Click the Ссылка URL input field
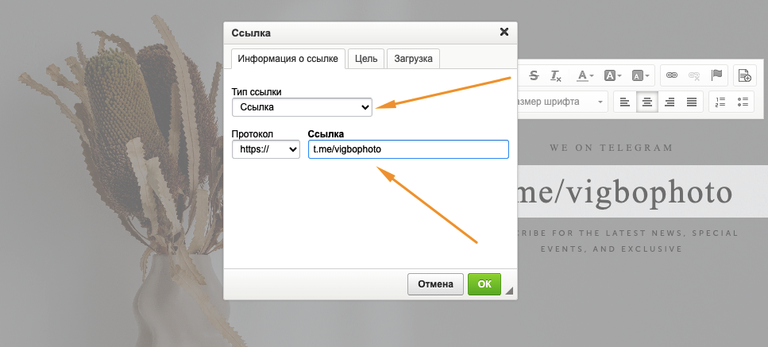Viewport: 768px width, 347px height. coord(407,149)
